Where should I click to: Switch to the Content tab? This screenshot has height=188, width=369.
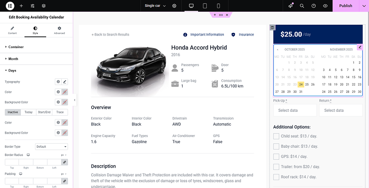12,31
